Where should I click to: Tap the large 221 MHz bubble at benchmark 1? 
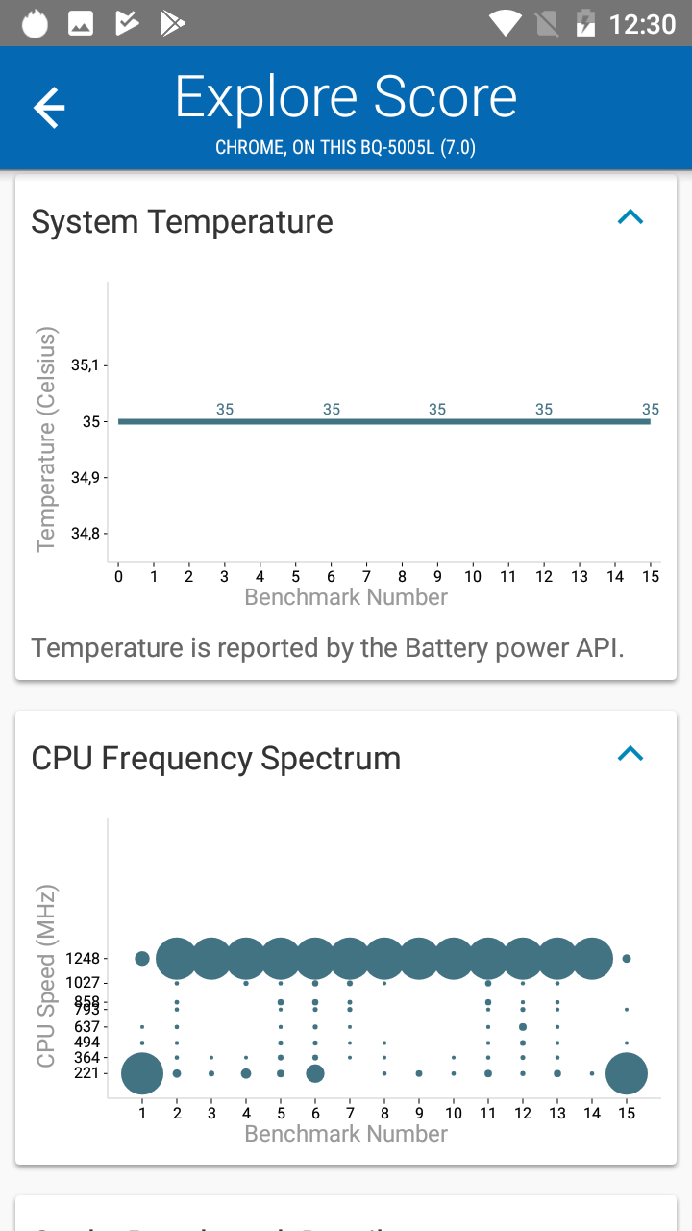pyautogui.click(x=142, y=1073)
